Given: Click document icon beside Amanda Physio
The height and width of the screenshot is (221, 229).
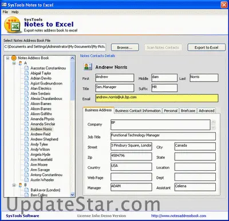Looking at the screenshot, I should (27, 119).
